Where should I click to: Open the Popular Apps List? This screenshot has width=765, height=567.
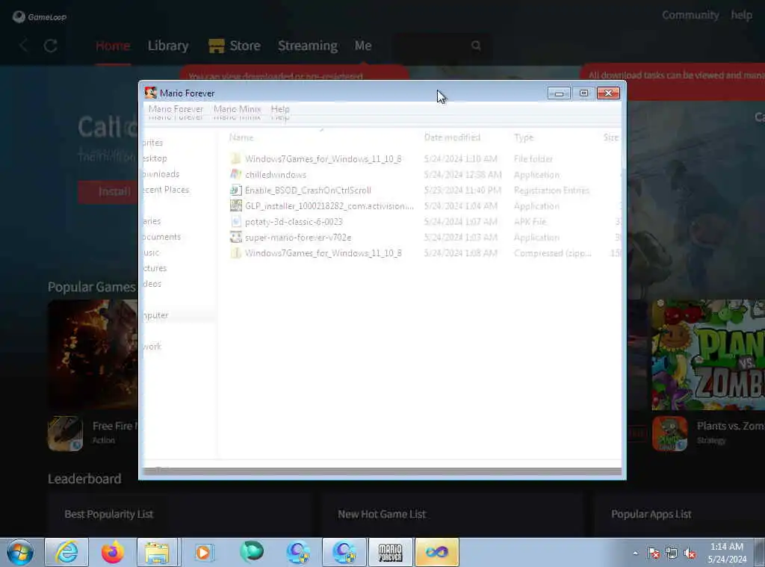[x=651, y=514]
